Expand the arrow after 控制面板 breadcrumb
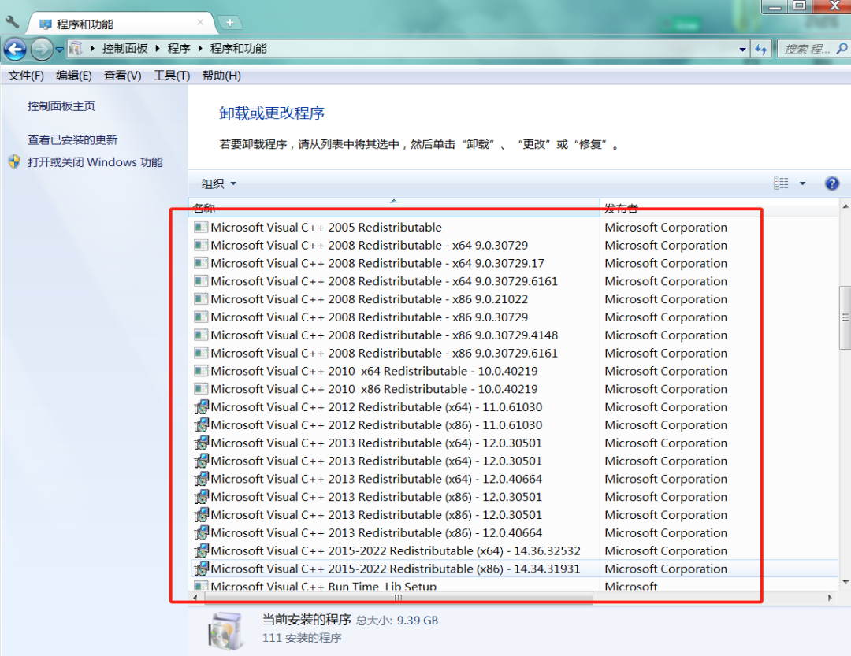The height and width of the screenshot is (656, 851). pyautogui.click(x=158, y=48)
